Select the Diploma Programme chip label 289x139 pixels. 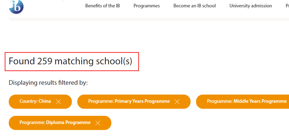(x=55, y=123)
